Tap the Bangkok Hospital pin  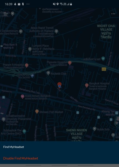pos(87,85)
